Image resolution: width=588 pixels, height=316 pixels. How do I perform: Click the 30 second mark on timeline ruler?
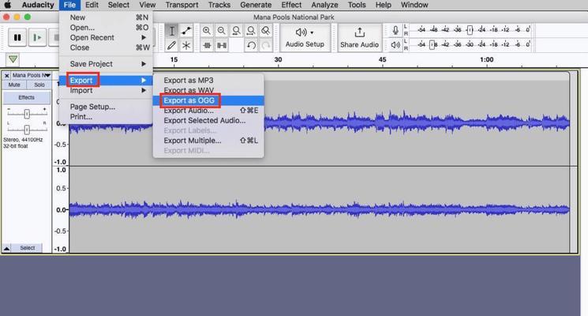coord(278,60)
